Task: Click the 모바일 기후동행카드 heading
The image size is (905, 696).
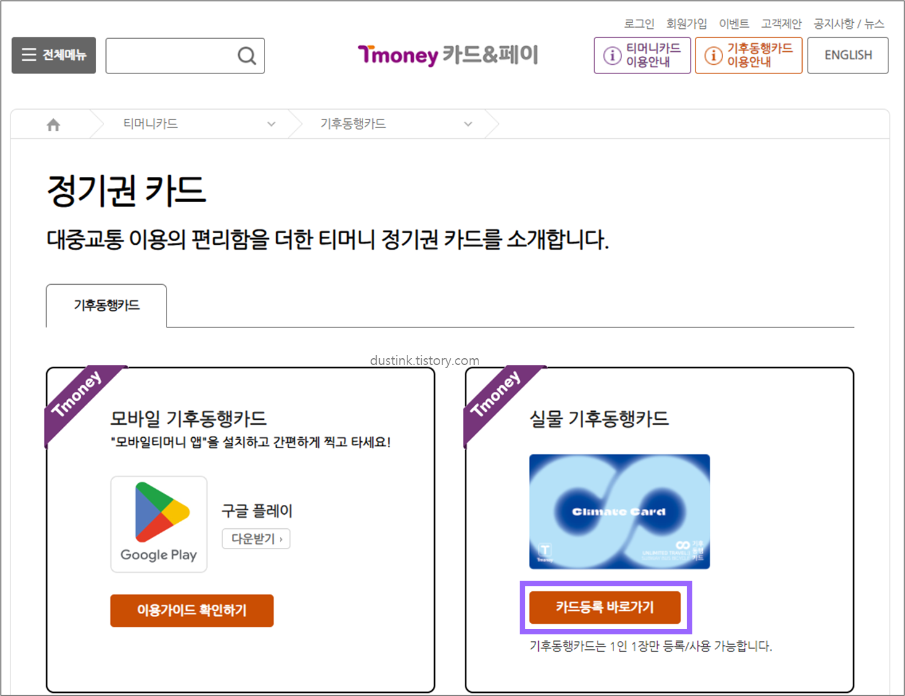Action: [x=188, y=419]
